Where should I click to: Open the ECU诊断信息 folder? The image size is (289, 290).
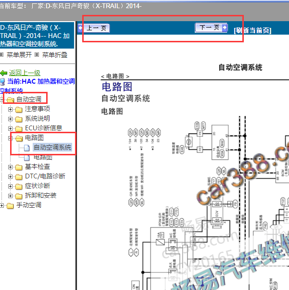44,128
